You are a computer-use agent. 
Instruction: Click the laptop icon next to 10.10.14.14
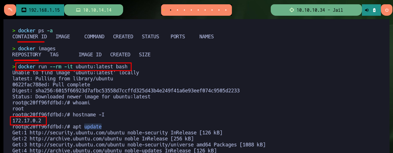tap(78, 10)
